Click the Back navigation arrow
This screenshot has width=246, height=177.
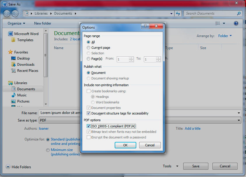pyautogui.click(x=7, y=13)
